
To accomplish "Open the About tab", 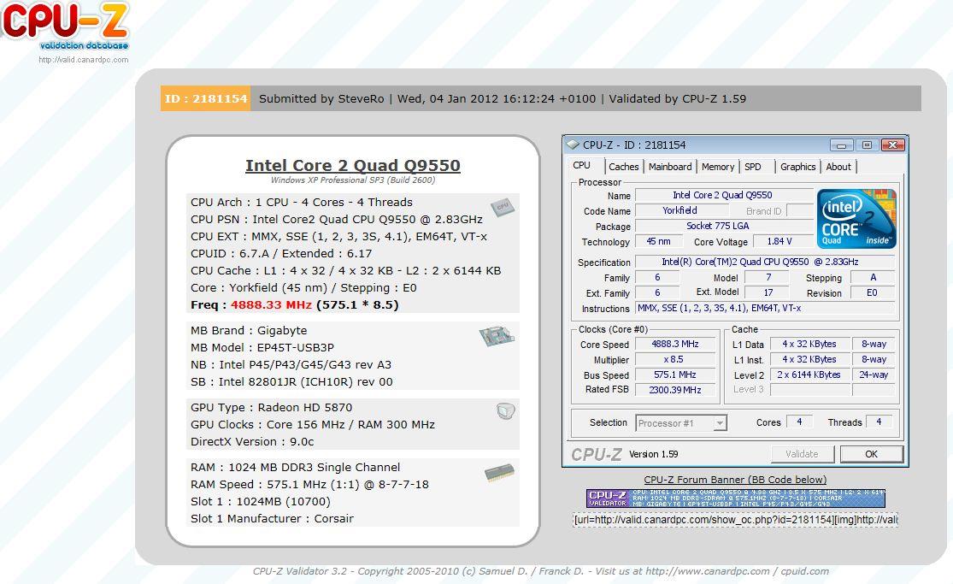I will coord(838,167).
